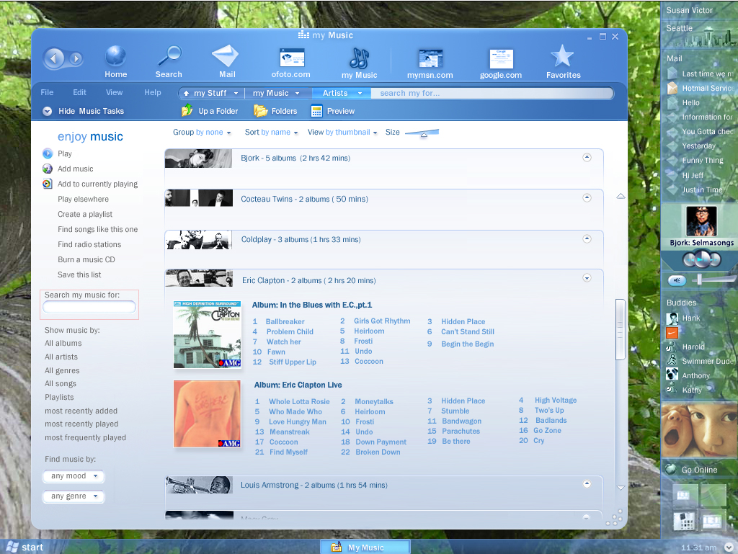This screenshot has height=554, width=738.
Task: Click Add to currently playing icon
Action: pos(48,184)
